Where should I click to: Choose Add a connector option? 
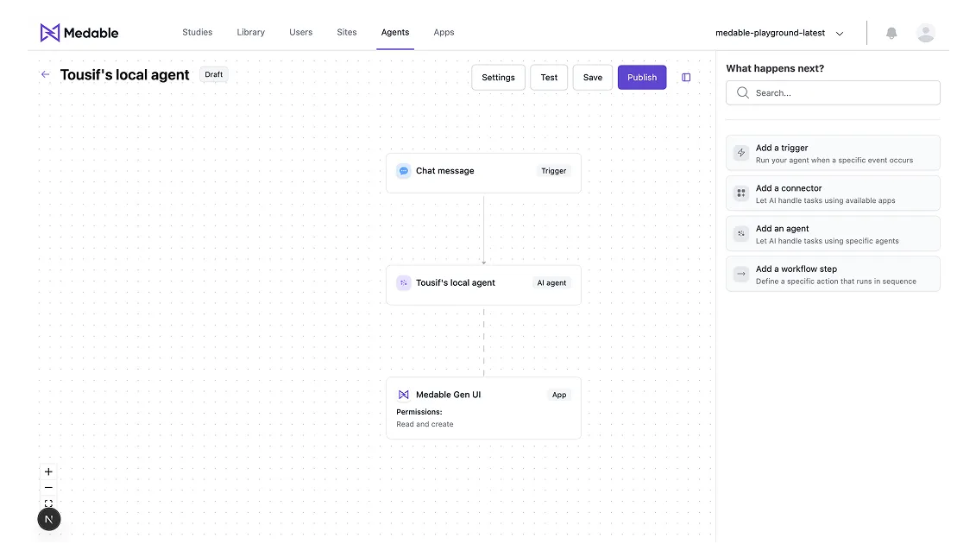(833, 193)
